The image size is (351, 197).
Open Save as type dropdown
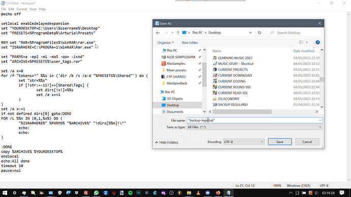click(x=320, y=127)
